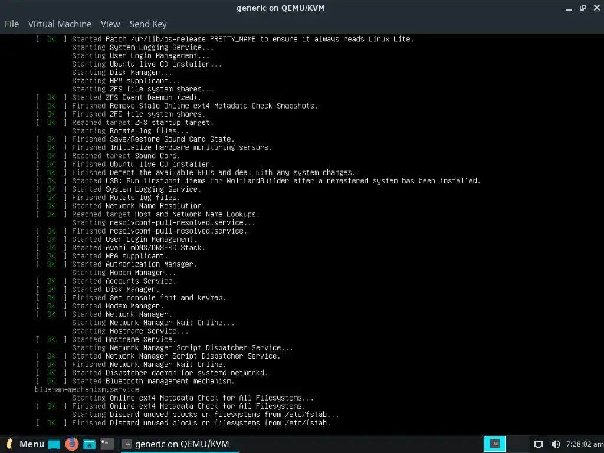The height and width of the screenshot is (453, 604).
Task: Open the View menu
Action: (110, 24)
